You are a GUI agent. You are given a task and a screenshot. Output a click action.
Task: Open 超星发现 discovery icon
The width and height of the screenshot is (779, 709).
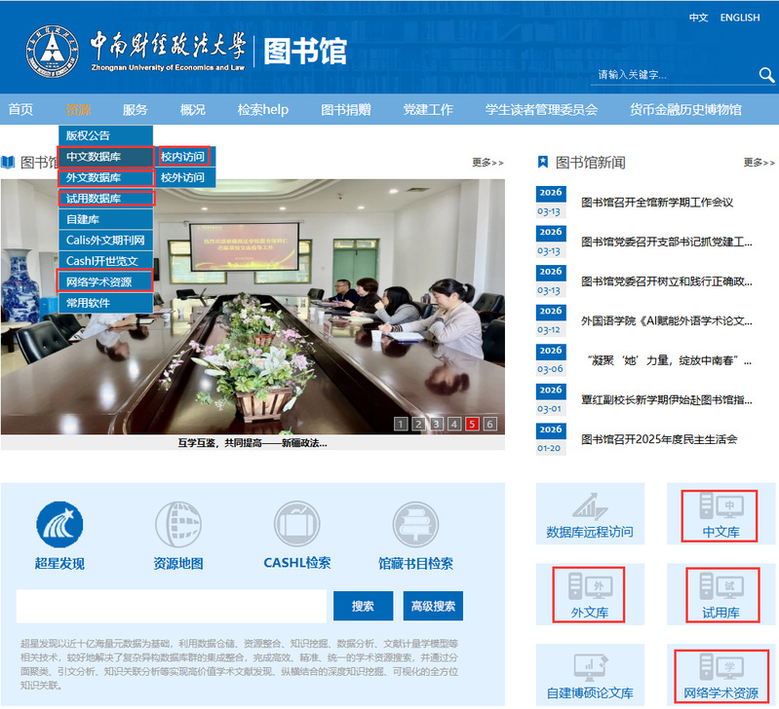point(59,527)
